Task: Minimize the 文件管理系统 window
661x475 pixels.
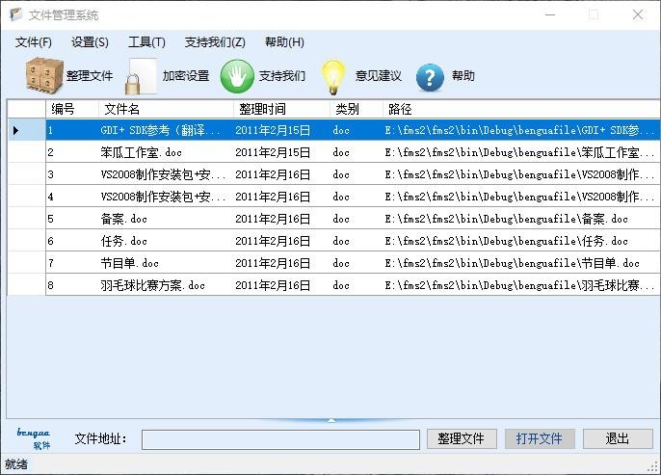Action: 549,14
